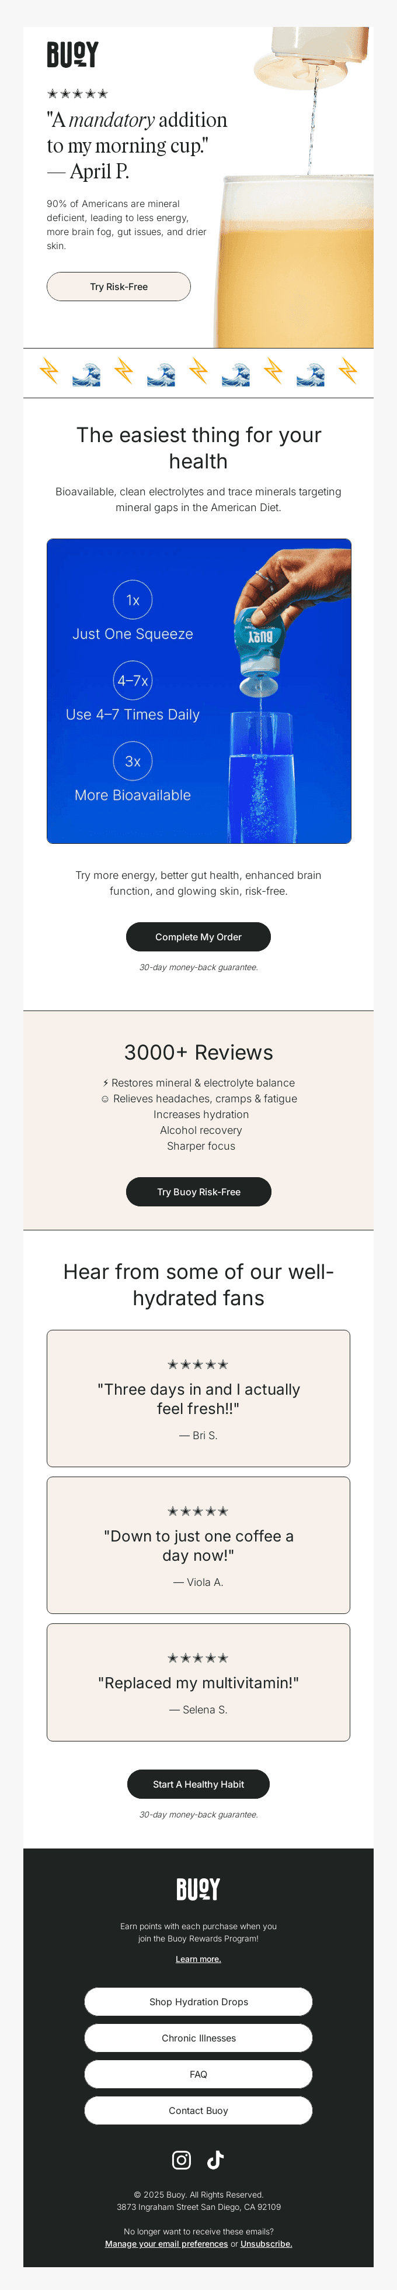The width and height of the screenshot is (397, 2290).
Task: Open Contact Buoy footer item
Action: [x=198, y=2109]
